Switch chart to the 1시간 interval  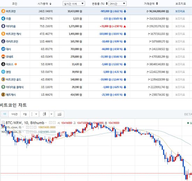pyautogui.click(x=14, y=114)
